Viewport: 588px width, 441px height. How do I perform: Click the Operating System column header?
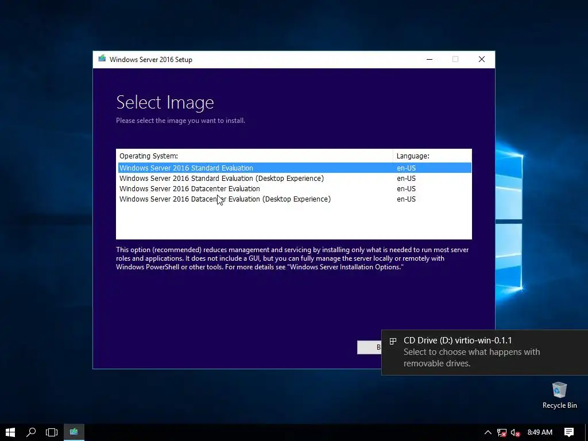(254, 156)
